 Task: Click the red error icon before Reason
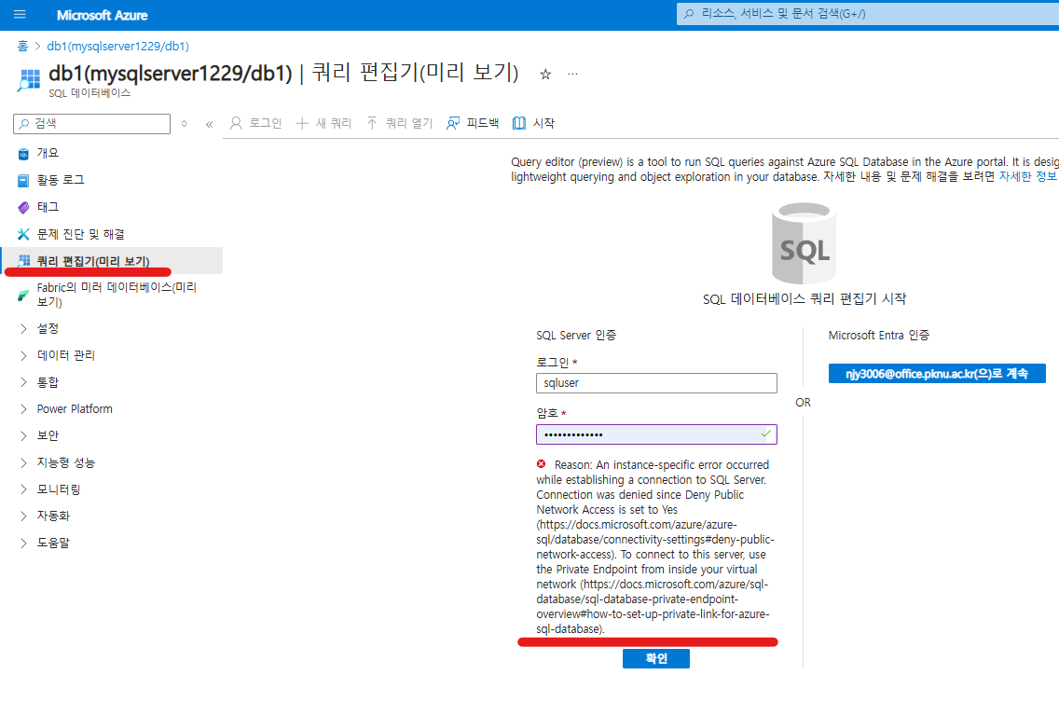(541, 464)
